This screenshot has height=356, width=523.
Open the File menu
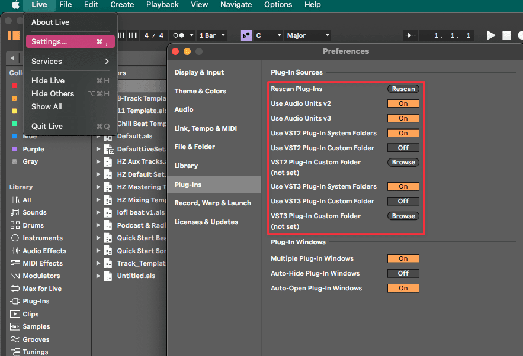pos(65,5)
